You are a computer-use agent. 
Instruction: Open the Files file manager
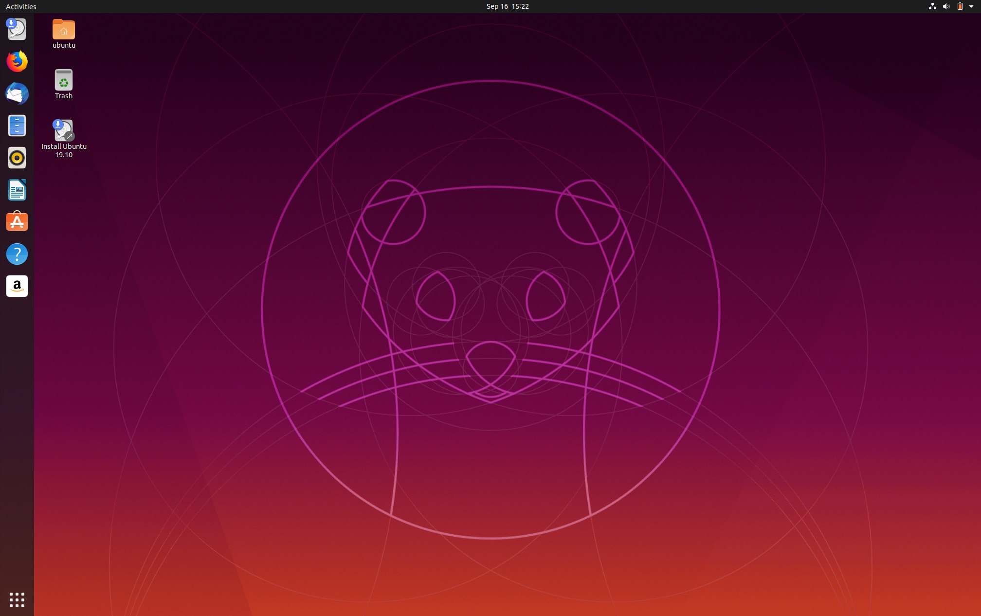(17, 126)
